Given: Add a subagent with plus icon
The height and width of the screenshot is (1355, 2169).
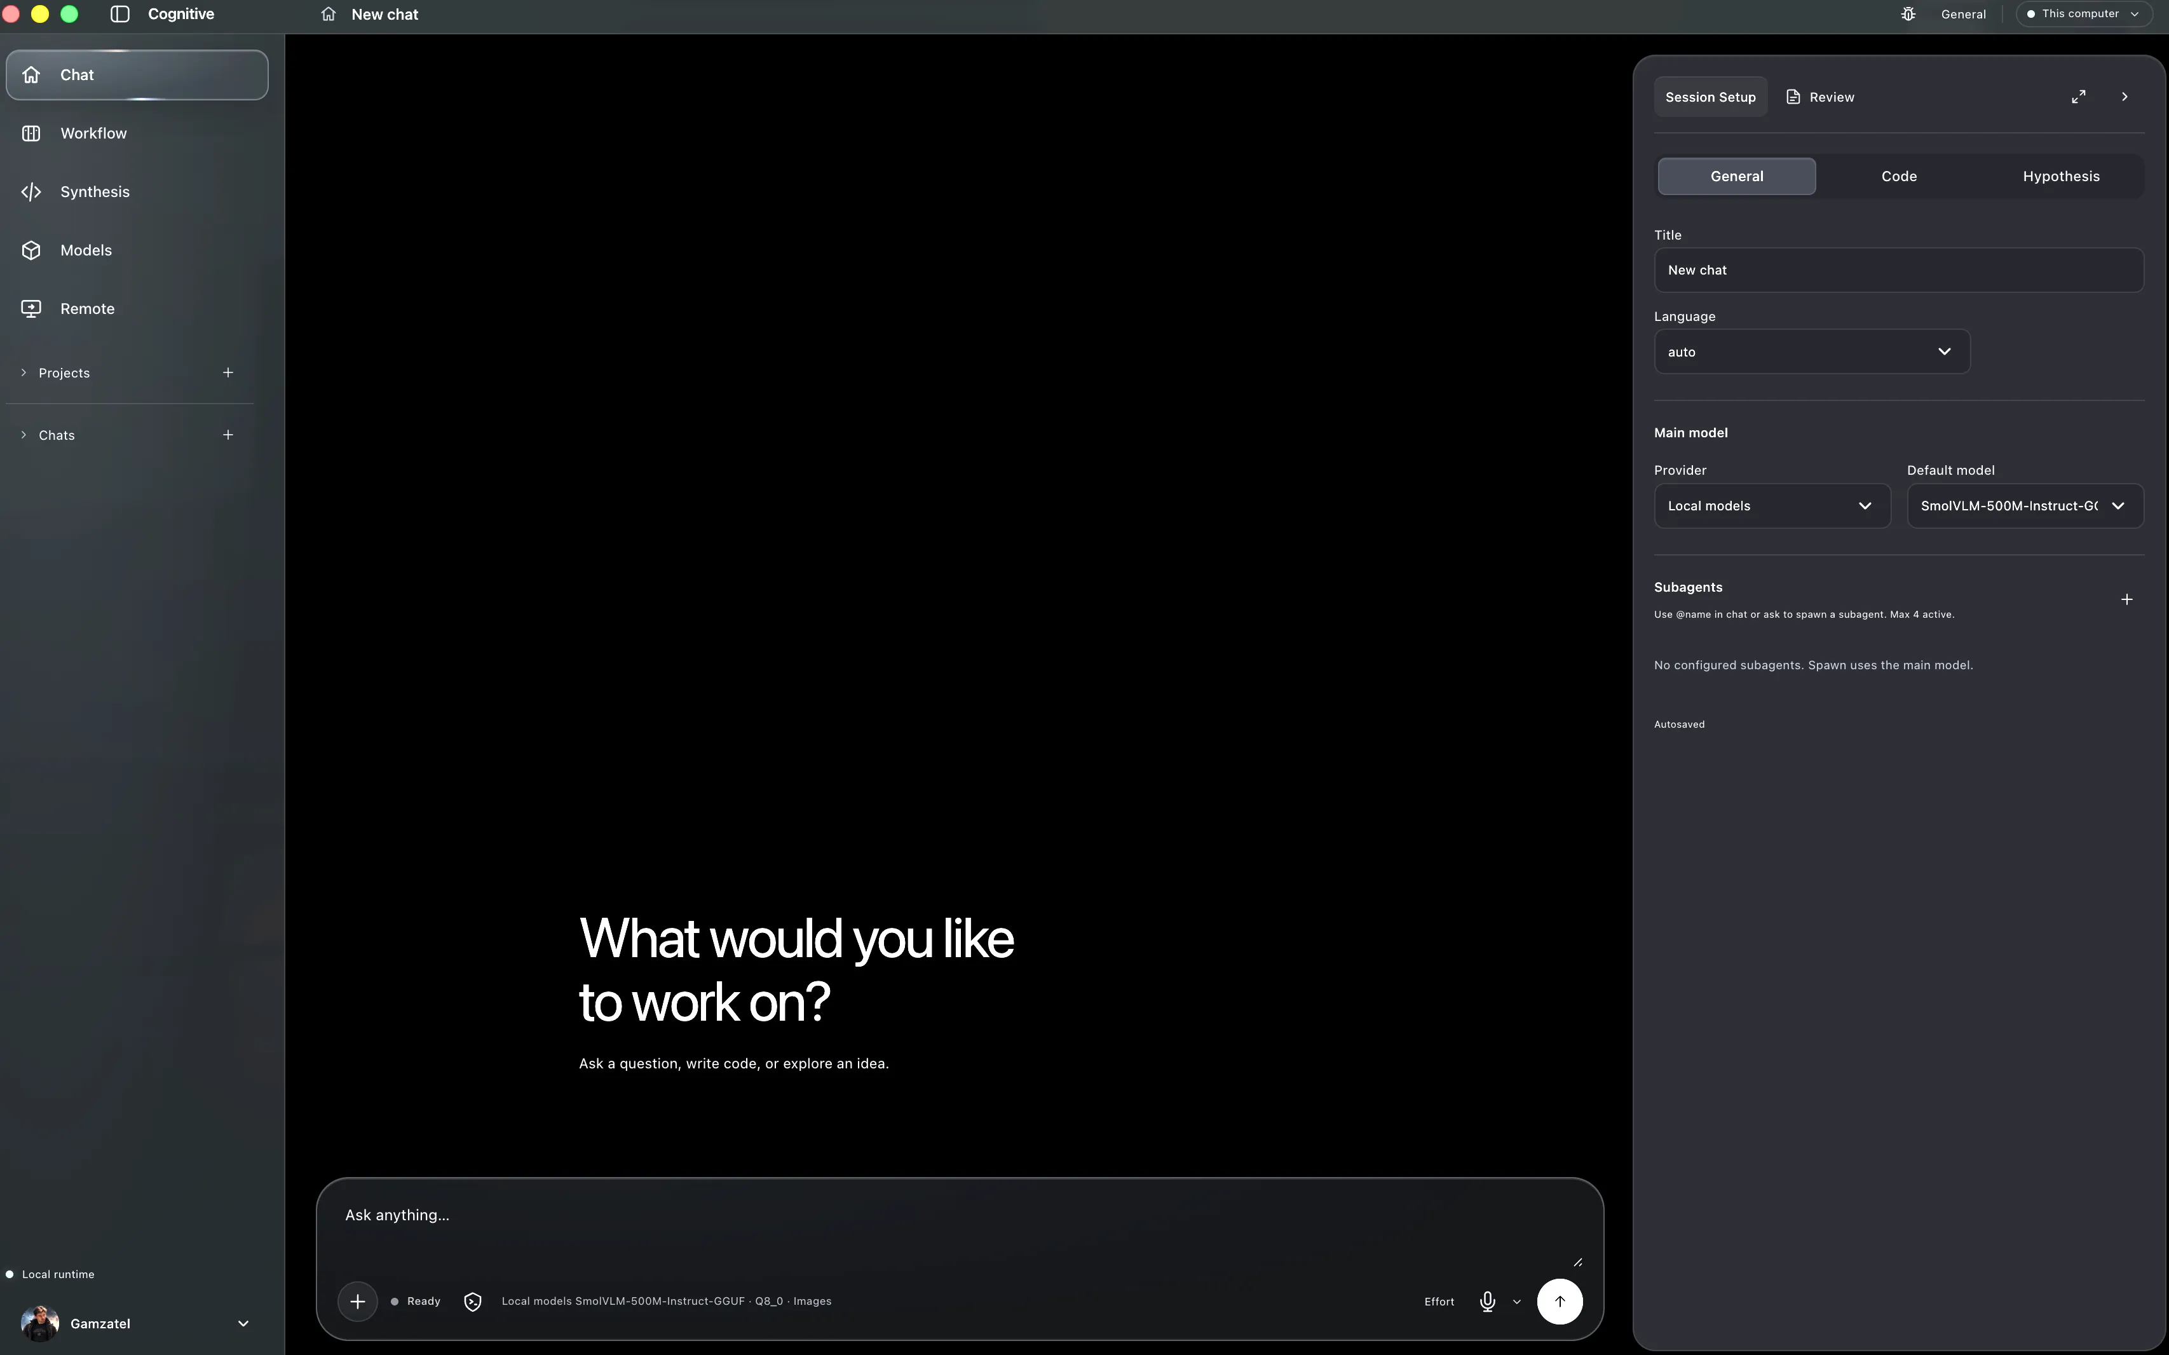Looking at the screenshot, I should [2127, 599].
